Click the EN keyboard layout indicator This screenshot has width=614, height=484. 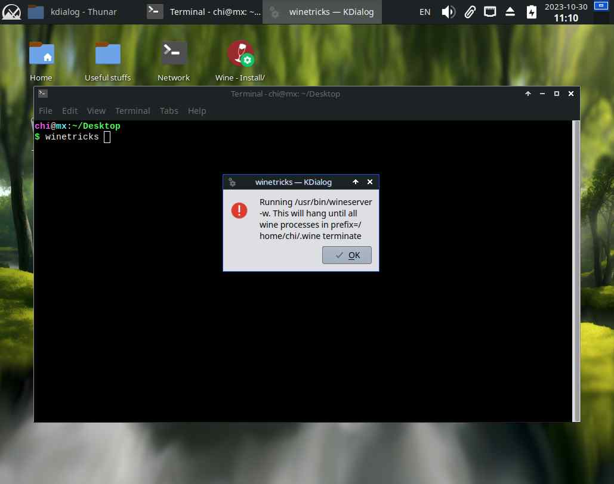pos(424,12)
